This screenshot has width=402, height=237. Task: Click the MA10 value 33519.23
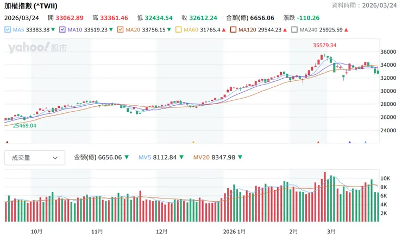96,30
